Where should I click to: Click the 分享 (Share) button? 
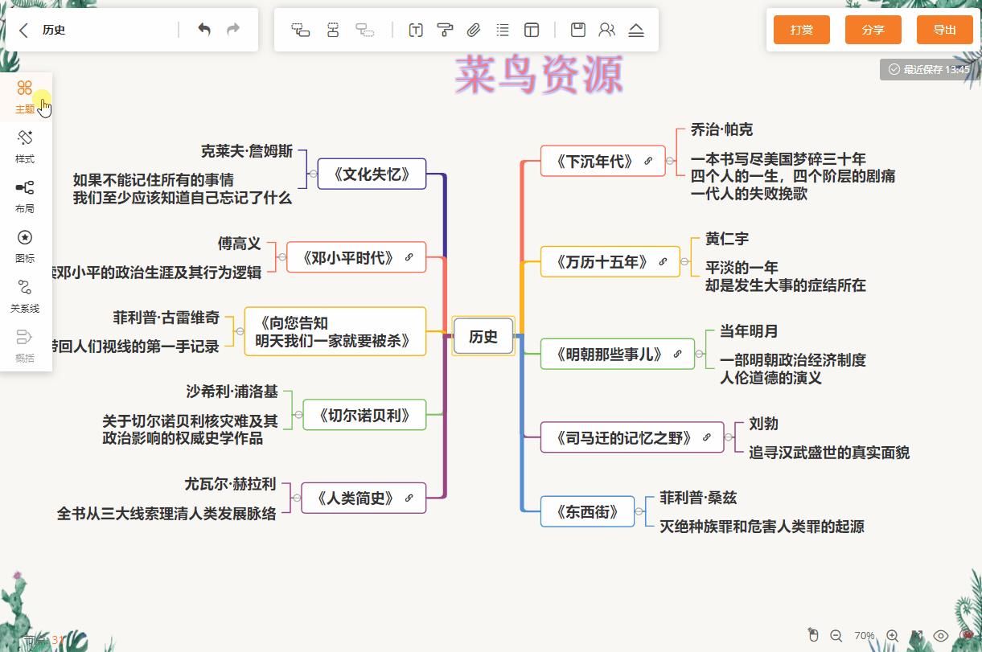point(873,29)
